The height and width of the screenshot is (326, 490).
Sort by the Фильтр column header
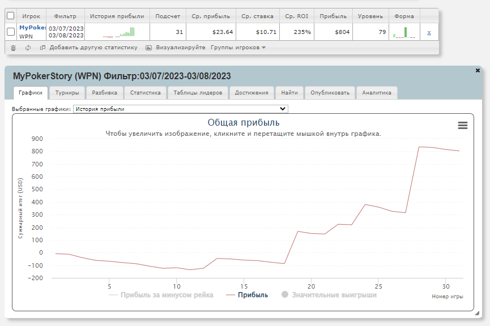[x=65, y=16]
